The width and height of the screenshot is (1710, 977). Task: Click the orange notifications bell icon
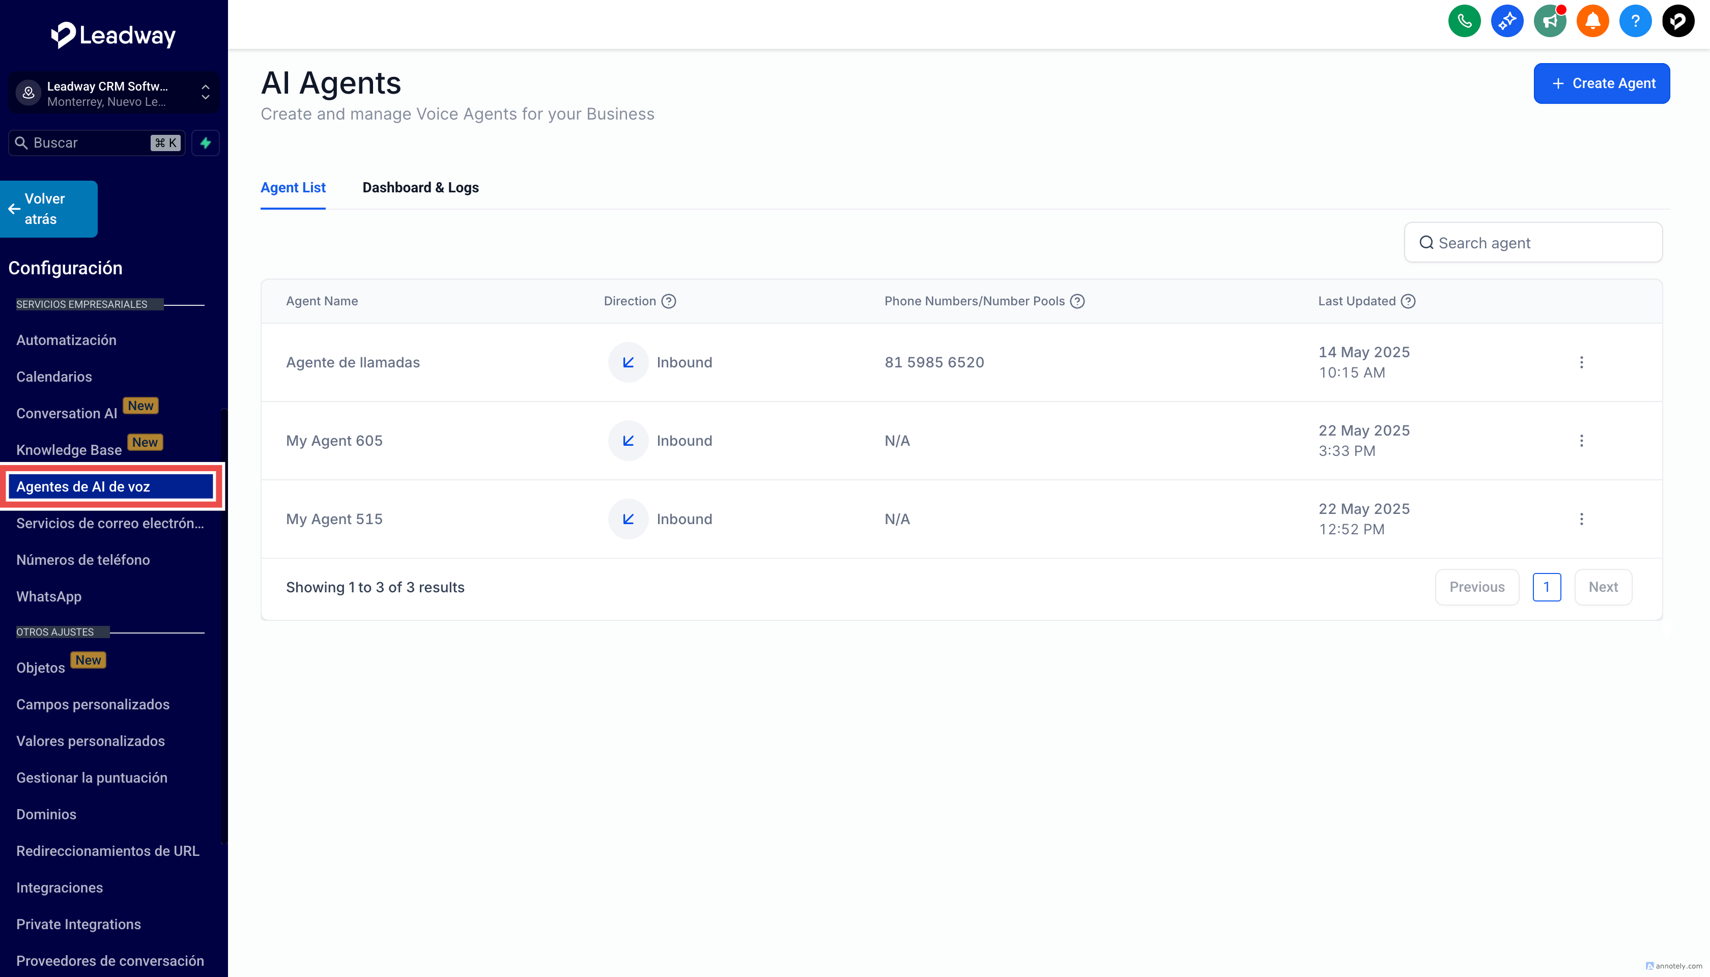coord(1592,21)
